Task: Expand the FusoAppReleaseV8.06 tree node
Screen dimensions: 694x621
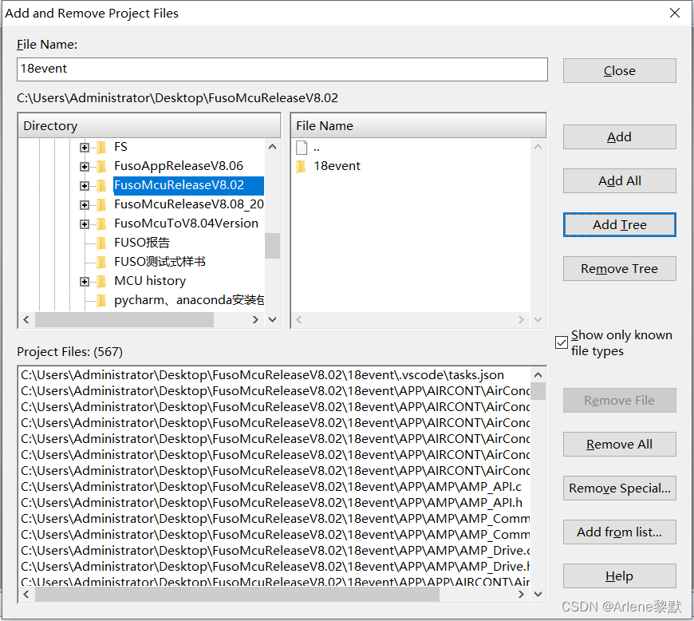Action: click(85, 166)
